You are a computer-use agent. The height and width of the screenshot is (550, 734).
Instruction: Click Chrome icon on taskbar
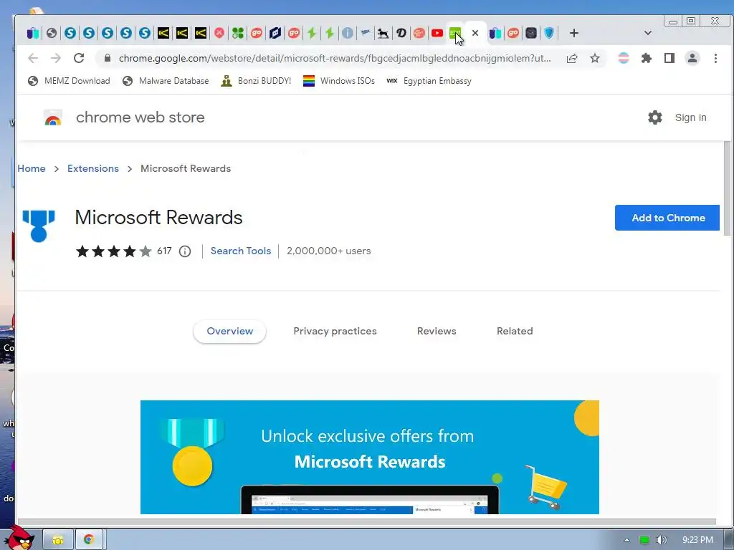coord(88,540)
